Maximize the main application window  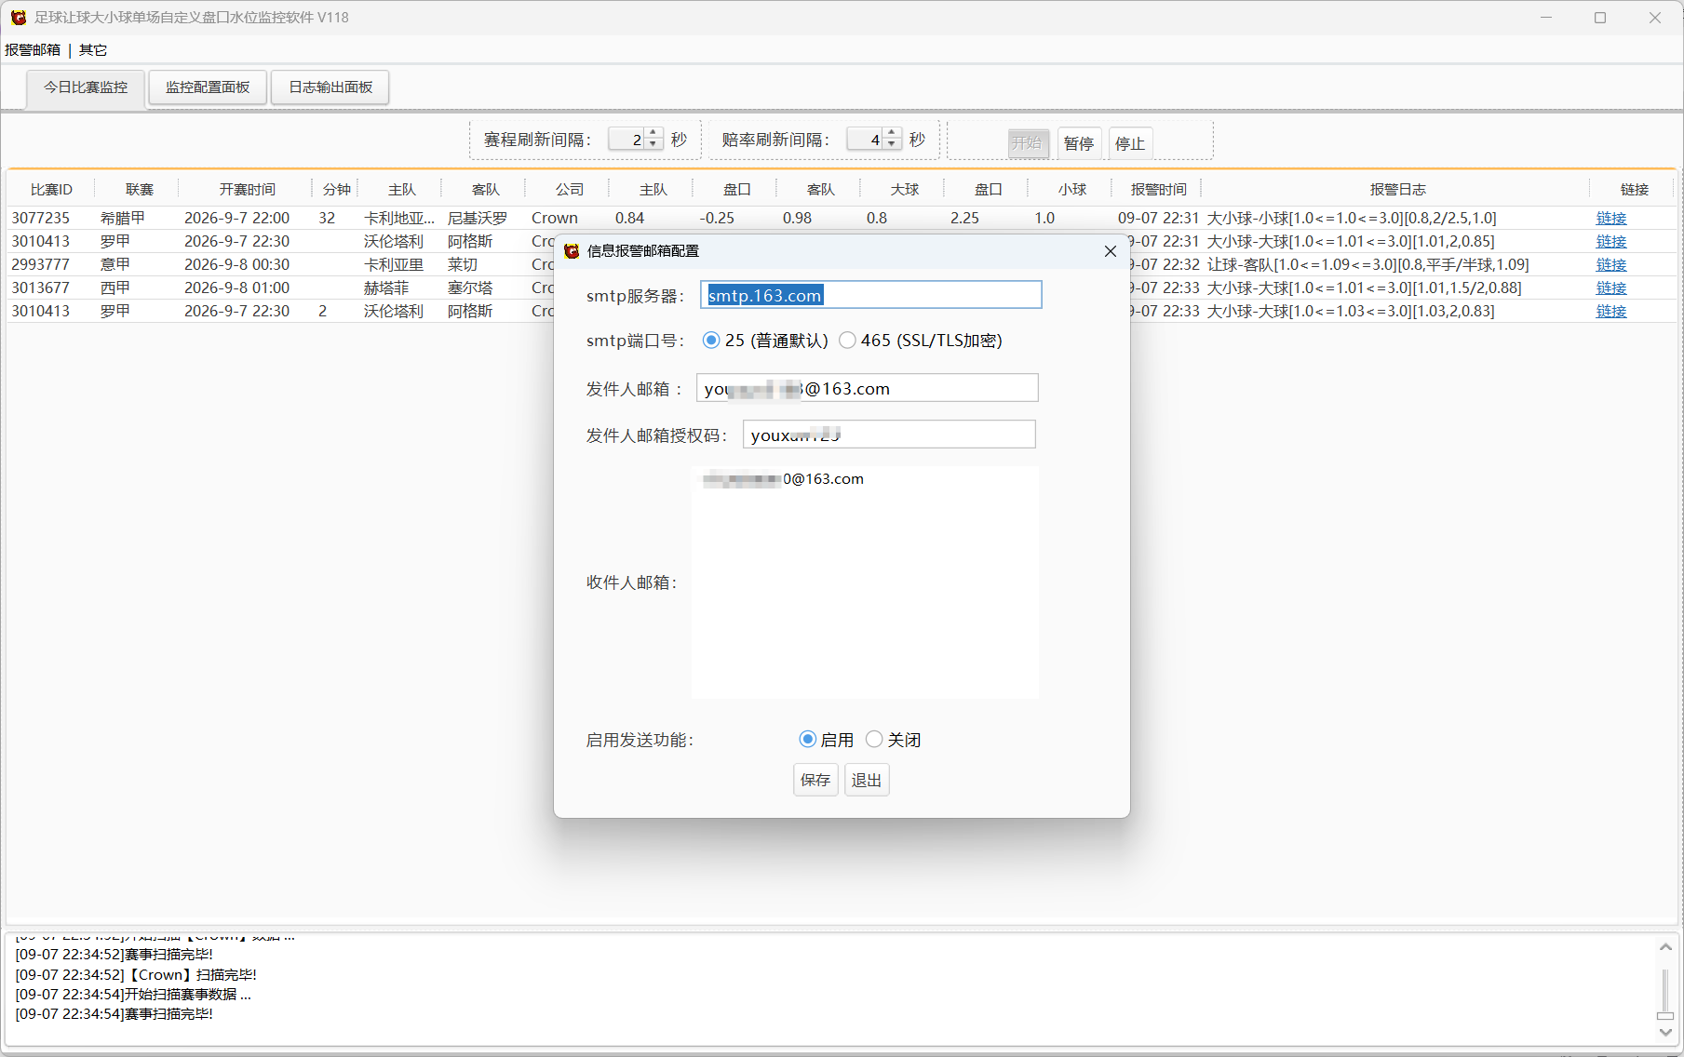tap(1600, 18)
